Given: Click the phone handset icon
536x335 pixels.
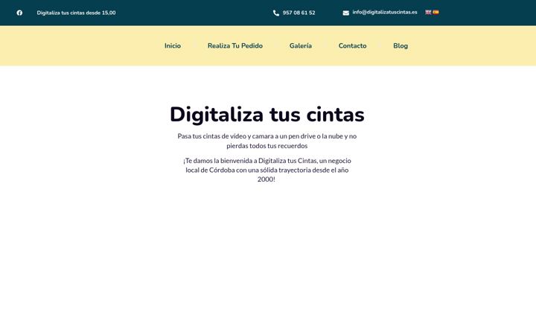Looking at the screenshot, I should point(276,13).
